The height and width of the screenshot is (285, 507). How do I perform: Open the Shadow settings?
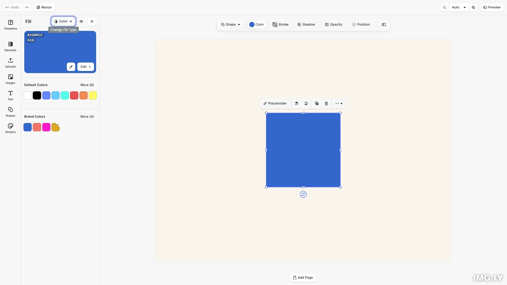[306, 24]
